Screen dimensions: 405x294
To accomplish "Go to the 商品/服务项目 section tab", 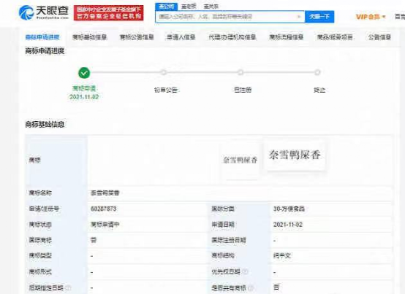I will pos(335,37).
